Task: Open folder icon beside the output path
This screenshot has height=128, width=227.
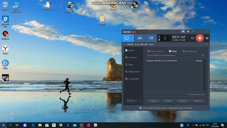Action: [203, 55]
